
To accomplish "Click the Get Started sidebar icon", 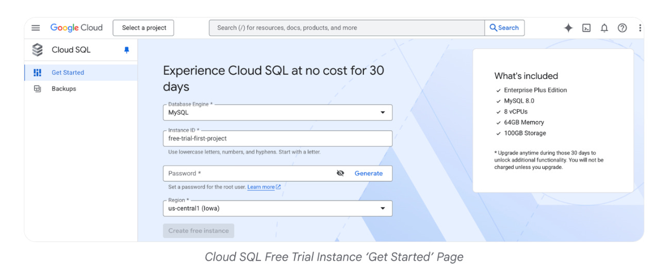I will point(37,73).
